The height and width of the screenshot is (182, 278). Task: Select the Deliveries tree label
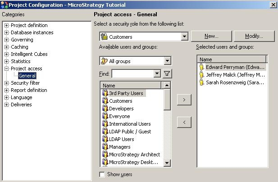pyautogui.click(x=21, y=105)
